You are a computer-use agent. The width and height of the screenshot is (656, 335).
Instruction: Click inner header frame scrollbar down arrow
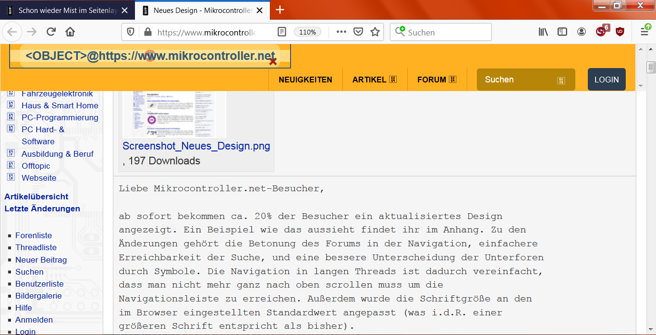pyautogui.click(x=640, y=86)
